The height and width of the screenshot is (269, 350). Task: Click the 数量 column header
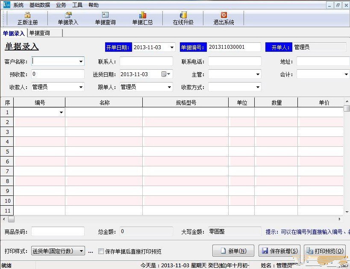(276, 103)
